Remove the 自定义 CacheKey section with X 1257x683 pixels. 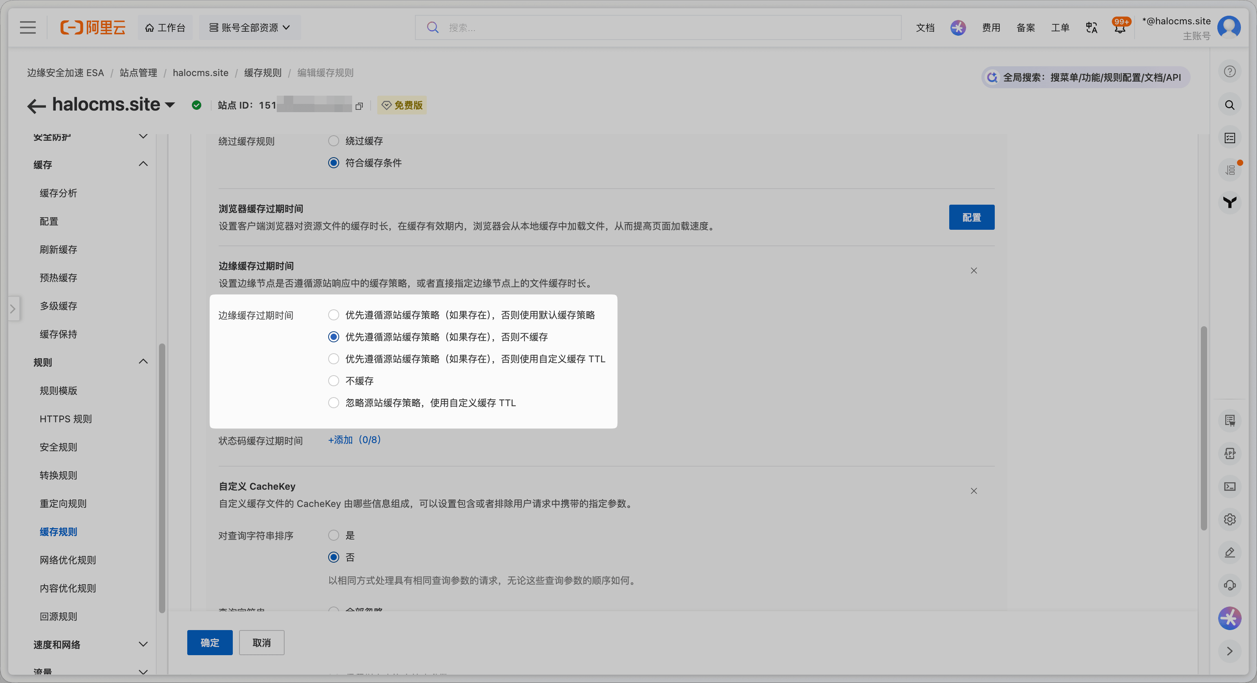coord(974,491)
